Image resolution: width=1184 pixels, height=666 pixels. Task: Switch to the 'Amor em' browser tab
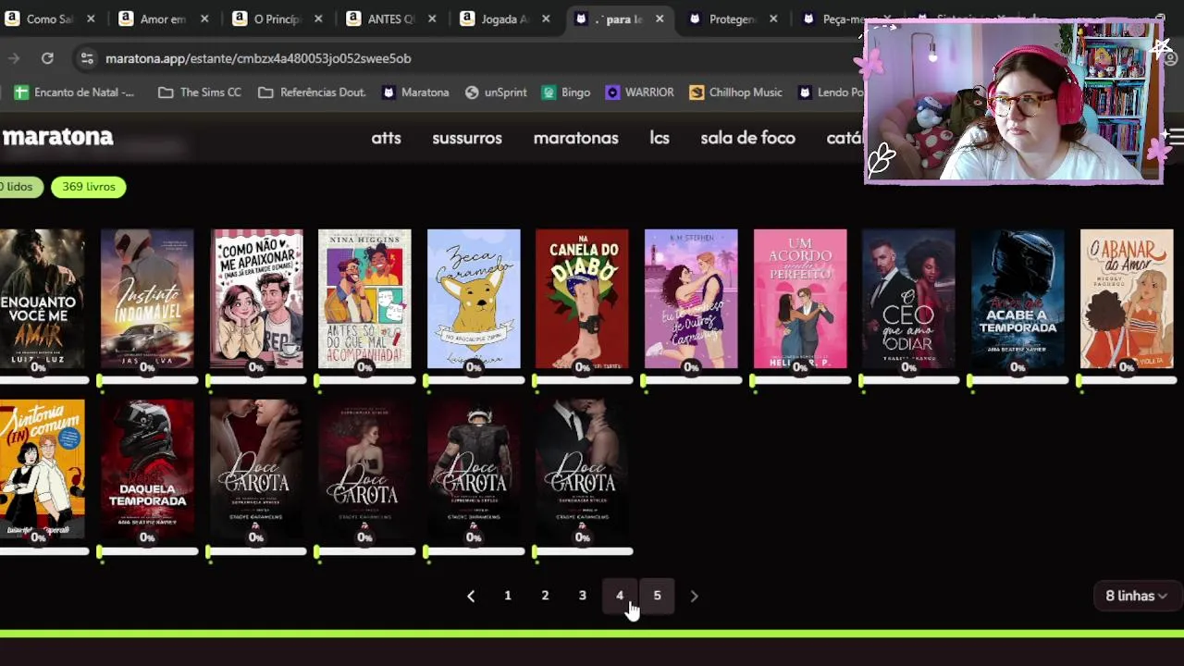pos(163,18)
